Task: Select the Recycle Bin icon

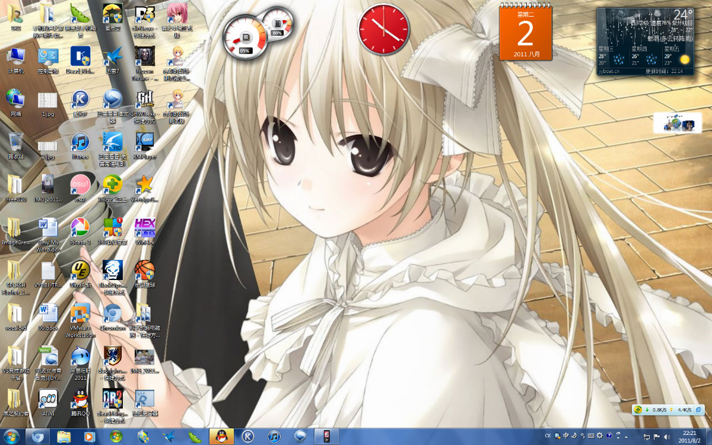Action: [x=15, y=145]
